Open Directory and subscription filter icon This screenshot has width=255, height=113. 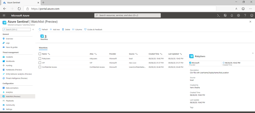click(x=225, y=16)
